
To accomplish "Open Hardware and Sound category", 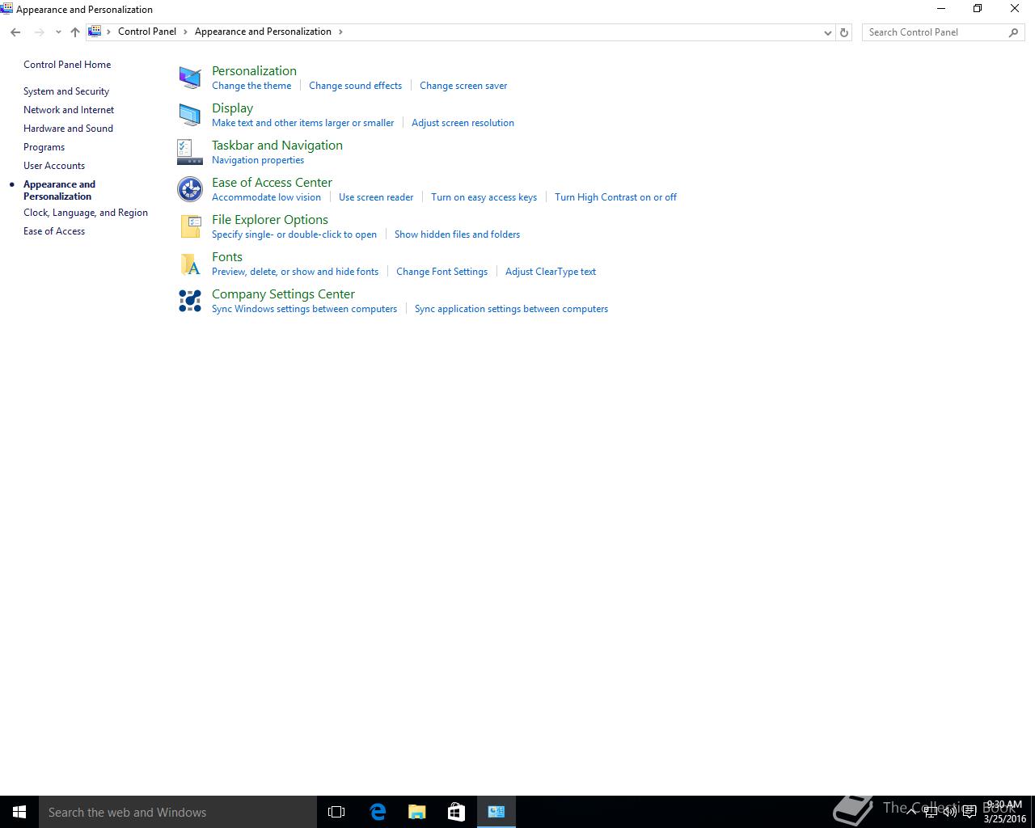I will [68, 129].
